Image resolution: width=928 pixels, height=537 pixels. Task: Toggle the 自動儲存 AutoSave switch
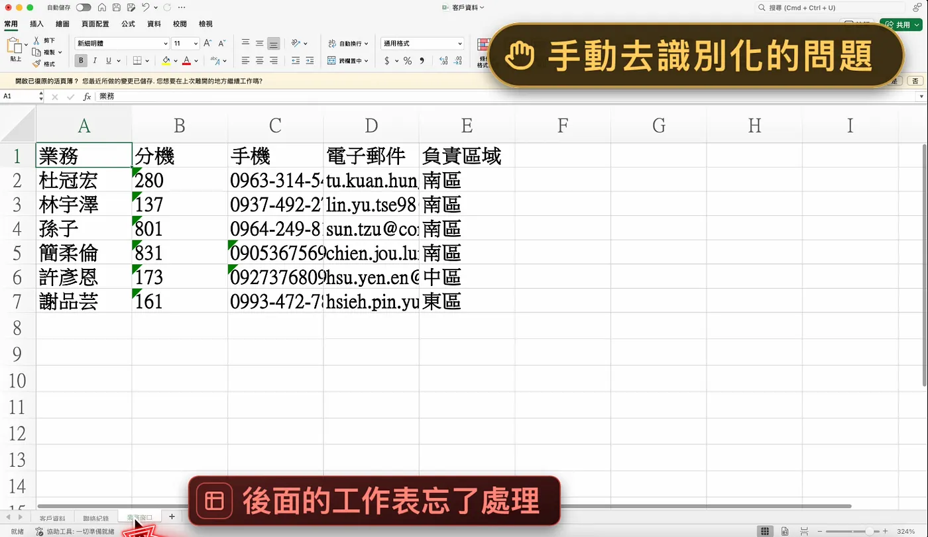[x=84, y=7]
